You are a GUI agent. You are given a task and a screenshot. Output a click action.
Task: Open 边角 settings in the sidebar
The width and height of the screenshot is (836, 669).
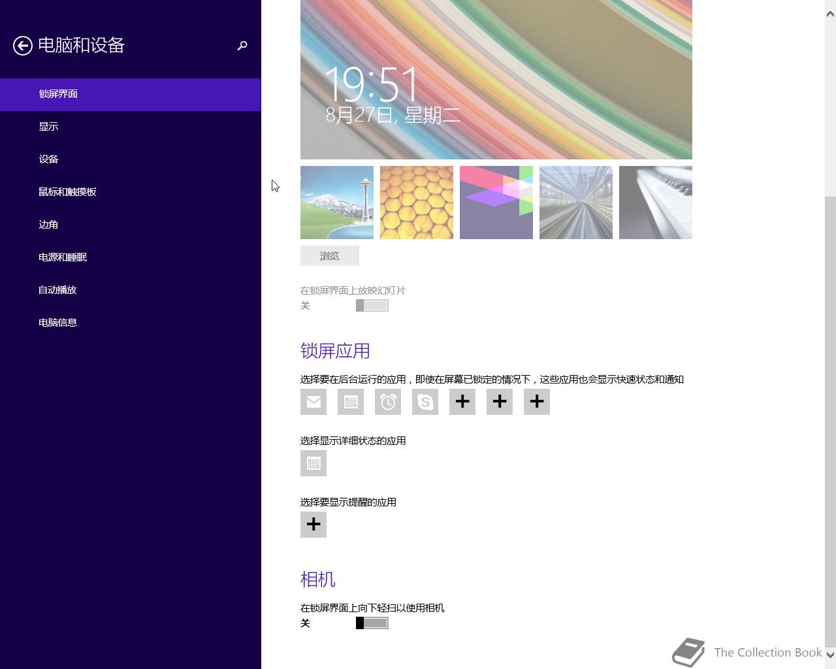(131, 225)
